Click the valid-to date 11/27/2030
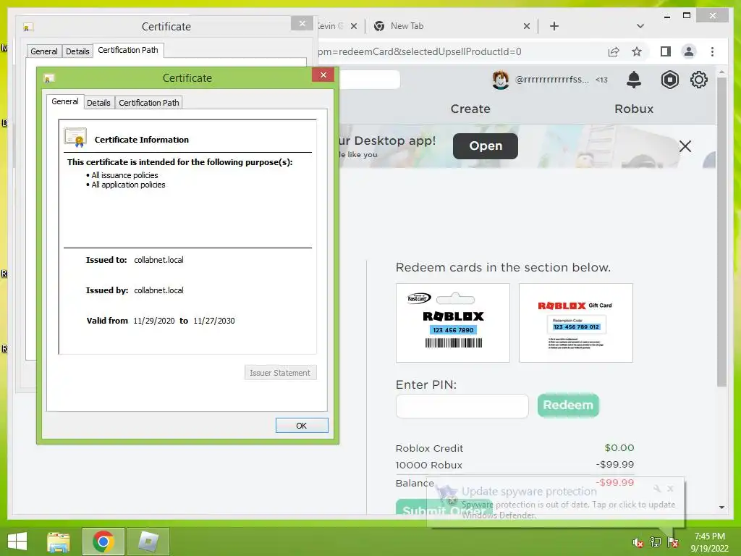This screenshot has height=556, width=741. (213, 321)
